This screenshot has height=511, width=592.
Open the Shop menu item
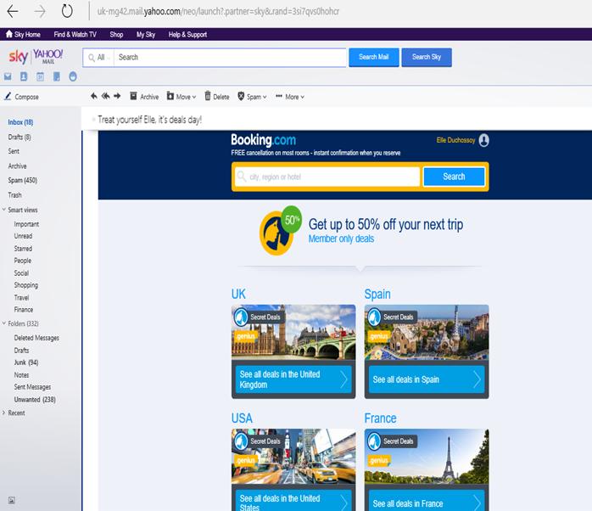(x=116, y=35)
